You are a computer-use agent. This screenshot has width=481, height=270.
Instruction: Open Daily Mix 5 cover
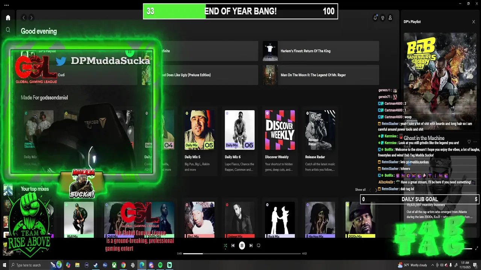[x=200, y=130]
